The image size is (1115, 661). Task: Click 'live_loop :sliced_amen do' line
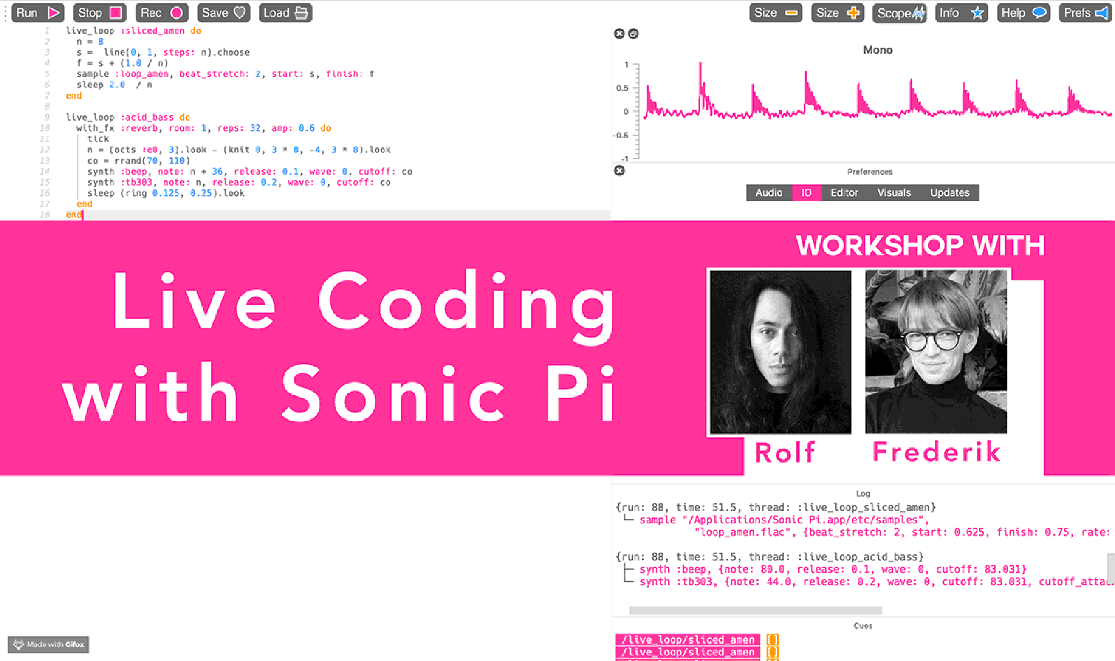point(133,31)
